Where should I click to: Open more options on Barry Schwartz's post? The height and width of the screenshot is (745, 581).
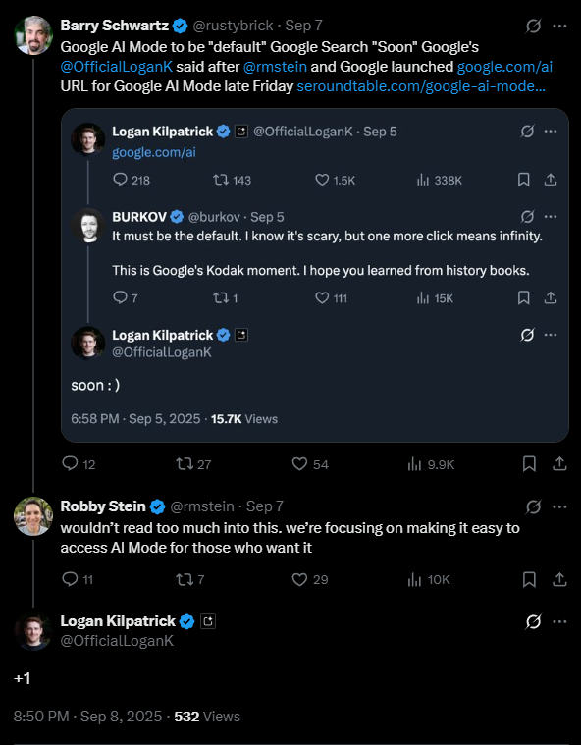[559, 27]
